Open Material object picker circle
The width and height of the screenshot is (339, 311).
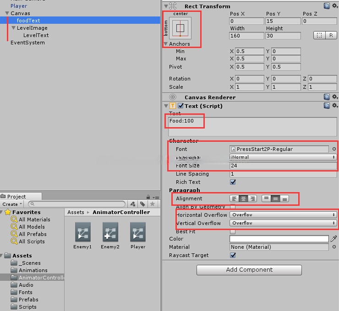pyautogui.click(x=334, y=247)
